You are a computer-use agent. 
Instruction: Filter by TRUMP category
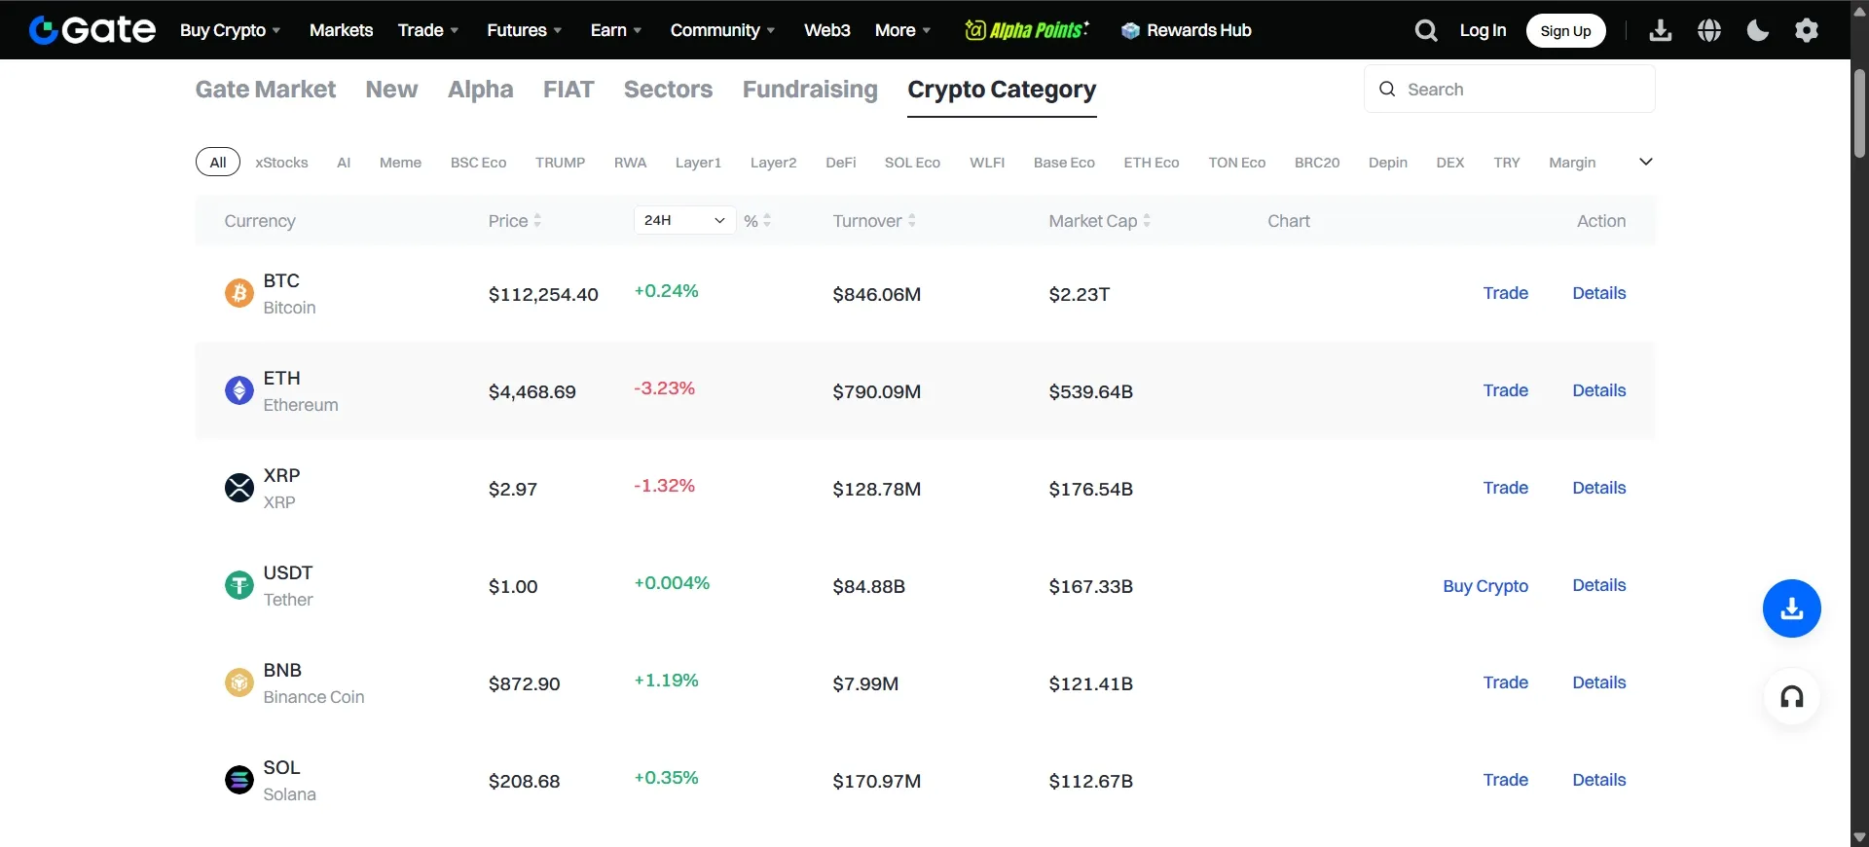pos(560,163)
